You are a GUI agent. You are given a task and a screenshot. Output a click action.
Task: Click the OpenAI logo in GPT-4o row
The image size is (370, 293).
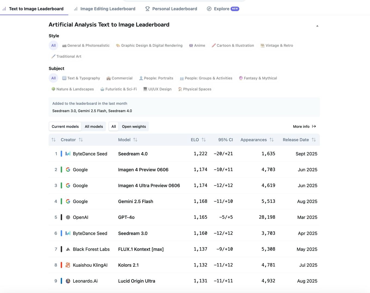click(68, 217)
